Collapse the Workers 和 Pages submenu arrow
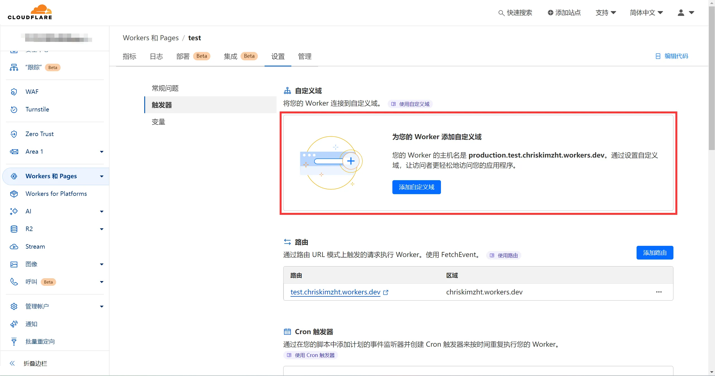The width and height of the screenshot is (715, 376). [x=102, y=176]
